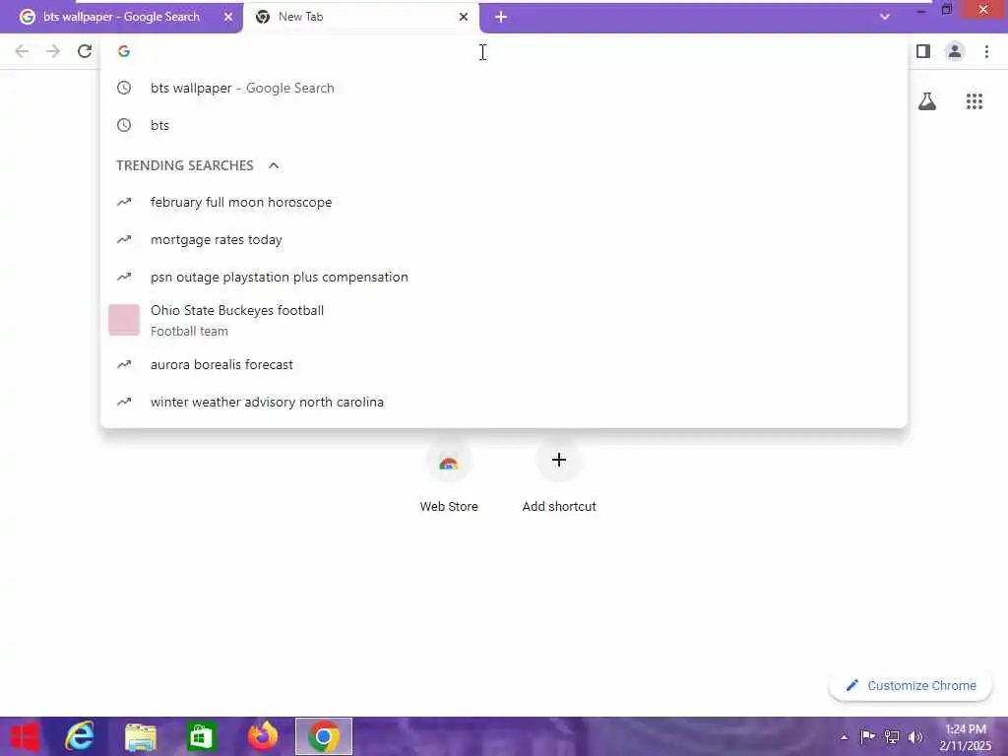
Task: Open the Web Store shortcut
Action: [449, 475]
